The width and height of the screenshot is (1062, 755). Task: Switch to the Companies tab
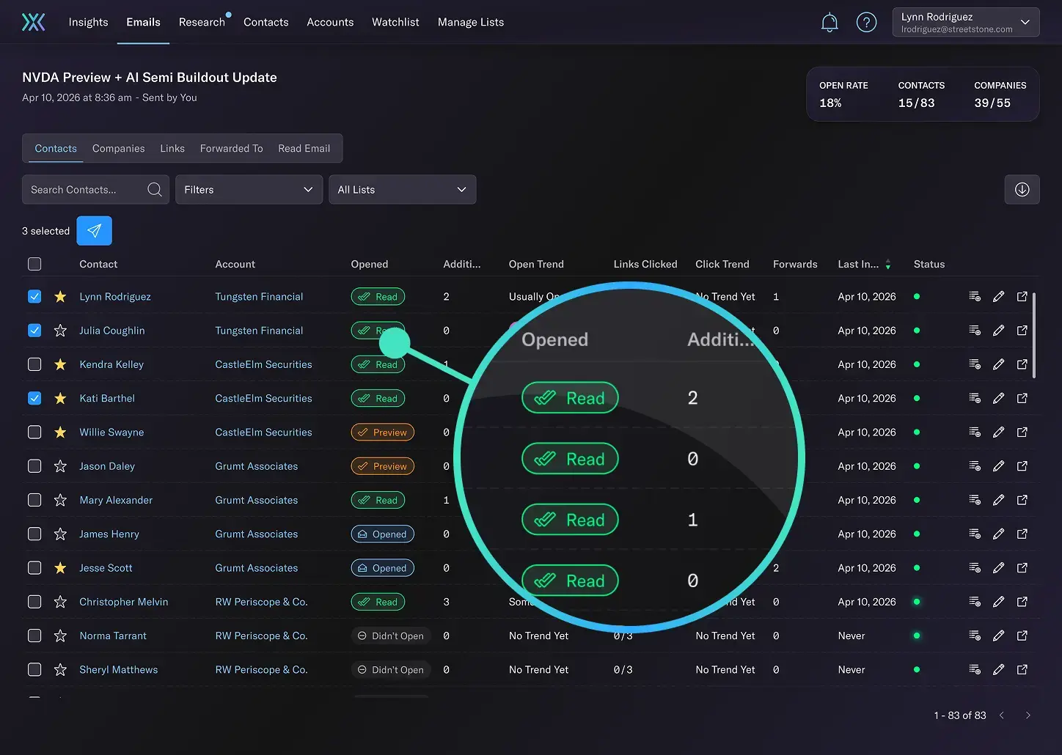pyautogui.click(x=119, y=148)
